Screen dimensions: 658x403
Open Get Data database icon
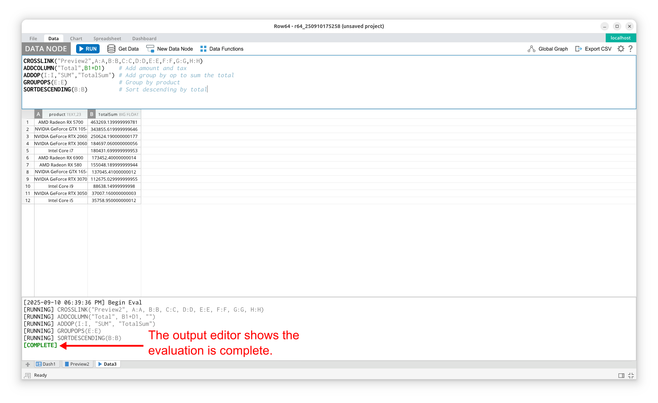[x=111, y=49]
